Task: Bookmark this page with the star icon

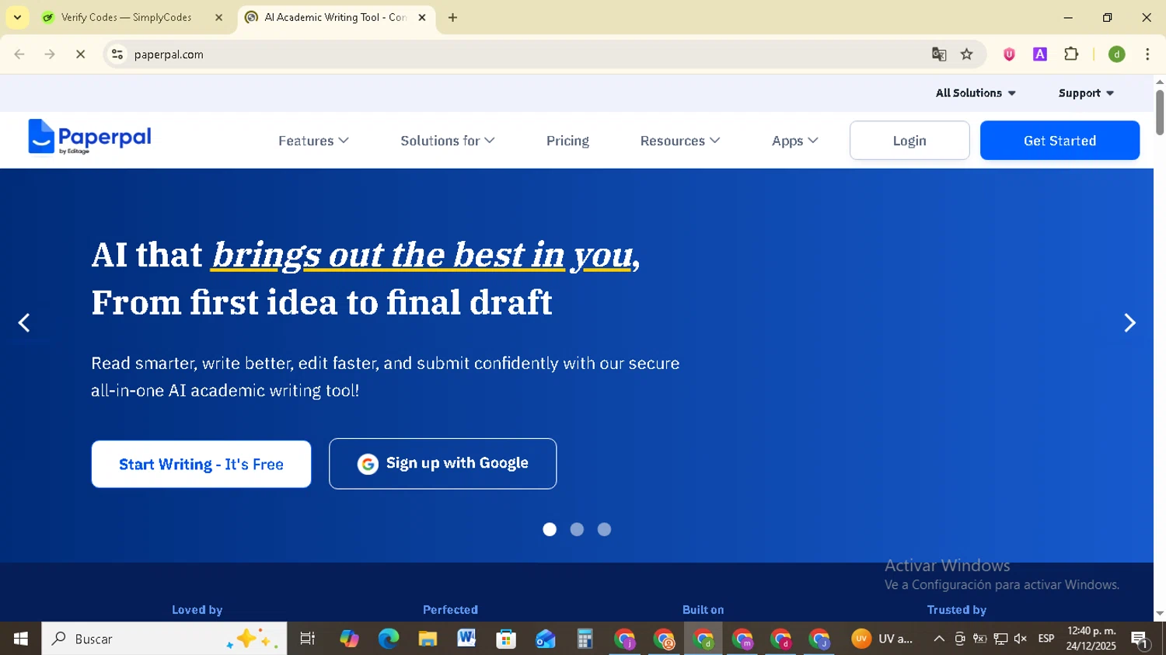Action: pos(967,54)
